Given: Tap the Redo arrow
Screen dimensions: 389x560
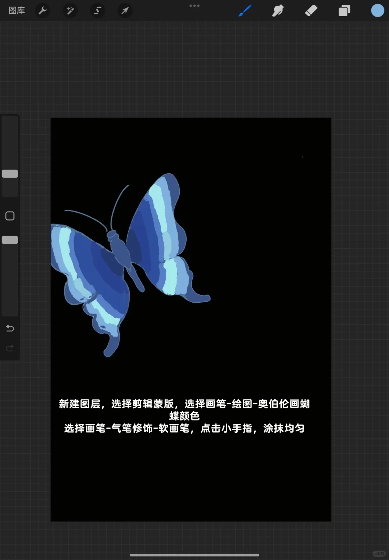Looking at the screenshot, I should click(x=10, y=348).
